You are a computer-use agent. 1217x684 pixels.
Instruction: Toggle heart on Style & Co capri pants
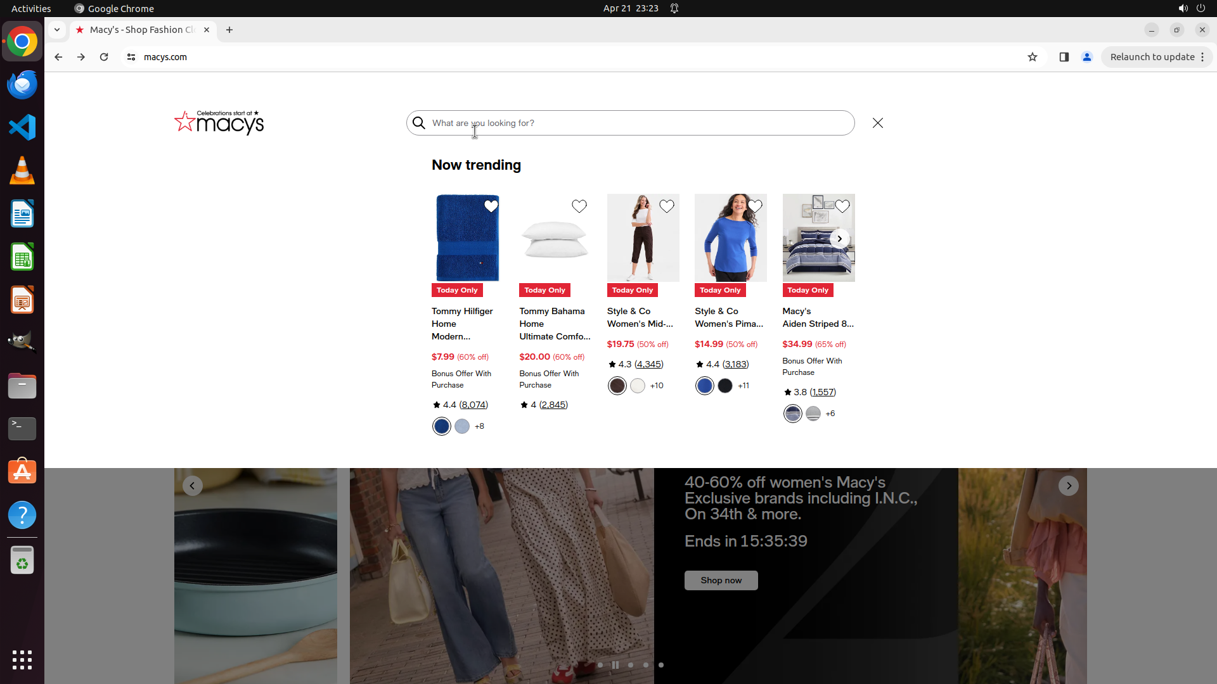click(666, 206)
